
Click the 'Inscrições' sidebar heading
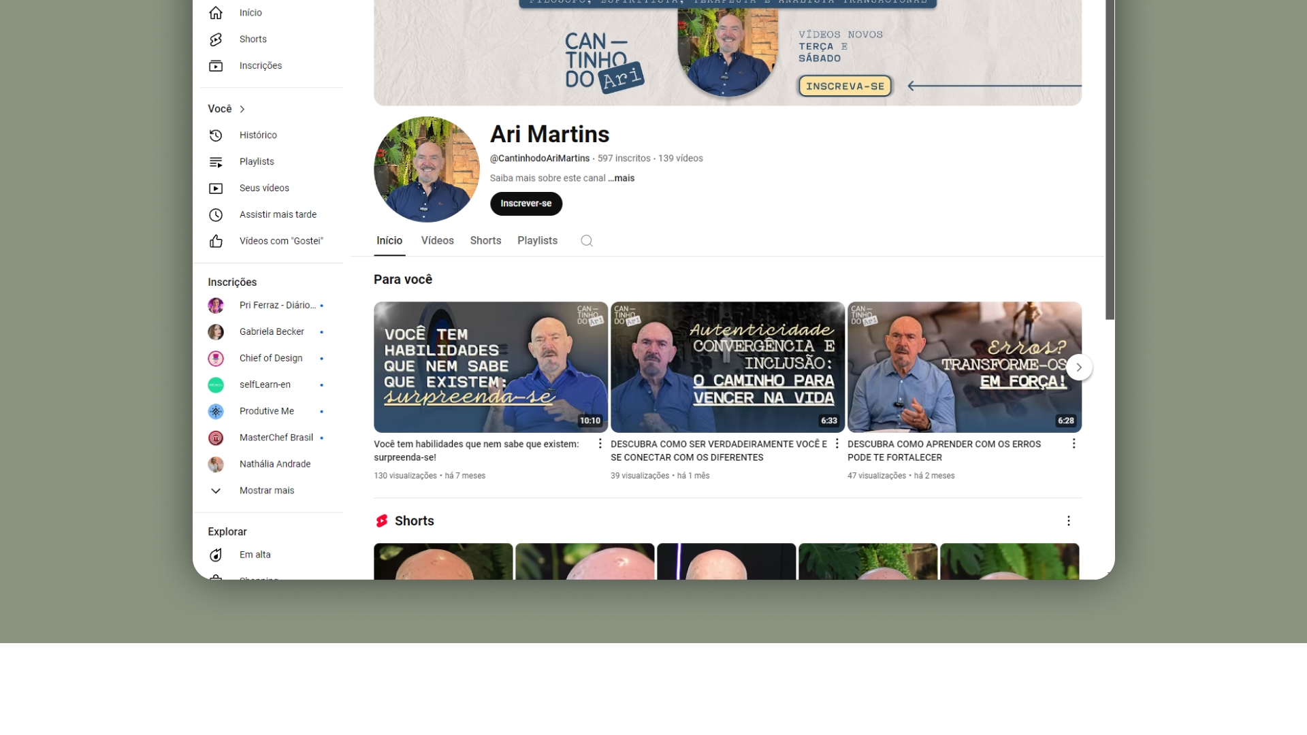pyautogui.click(x=232, y=282)
